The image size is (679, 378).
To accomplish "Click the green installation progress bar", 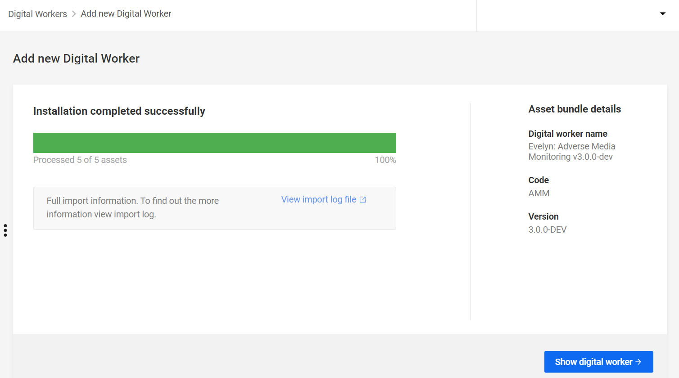I will 215,143.
